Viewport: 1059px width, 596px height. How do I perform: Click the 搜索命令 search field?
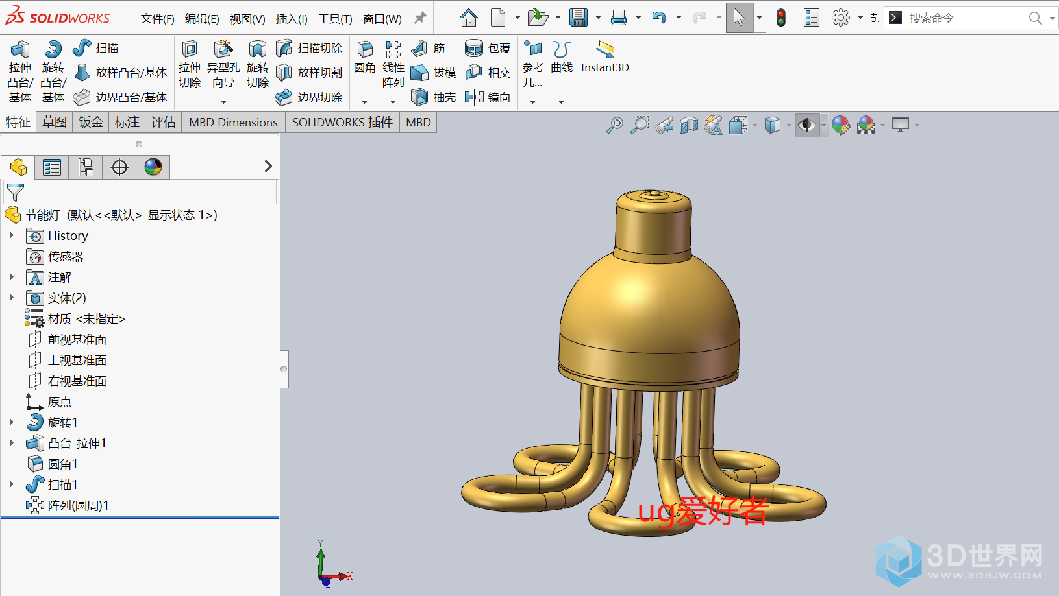[964, 18]
